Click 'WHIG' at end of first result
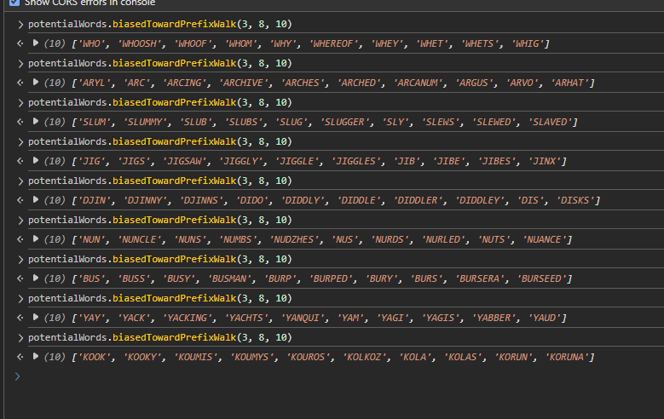 coord(528,43)
